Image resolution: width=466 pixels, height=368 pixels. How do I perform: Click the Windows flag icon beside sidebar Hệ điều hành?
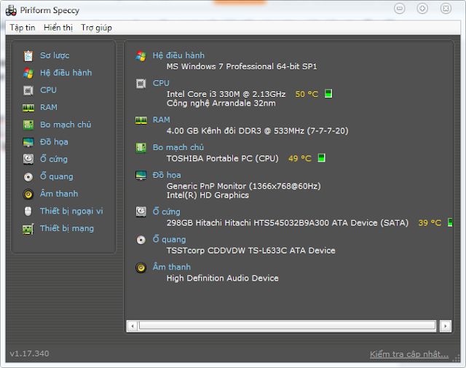click(28, 73)
